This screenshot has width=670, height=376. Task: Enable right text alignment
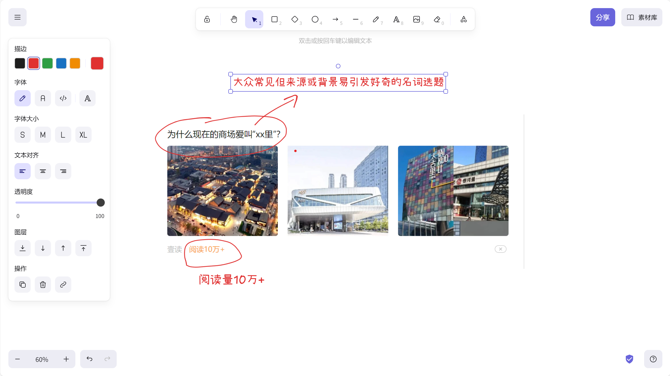point(63,171)
